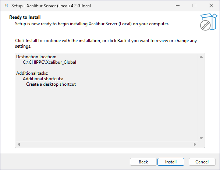Click the installer box and disc icon

point(209,22)
